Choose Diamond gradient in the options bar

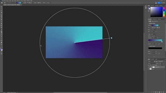point(31,3)
